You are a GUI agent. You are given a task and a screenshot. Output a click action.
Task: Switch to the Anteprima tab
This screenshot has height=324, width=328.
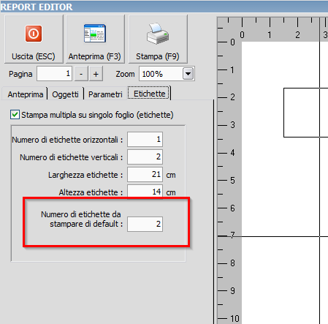pos(25,94)
